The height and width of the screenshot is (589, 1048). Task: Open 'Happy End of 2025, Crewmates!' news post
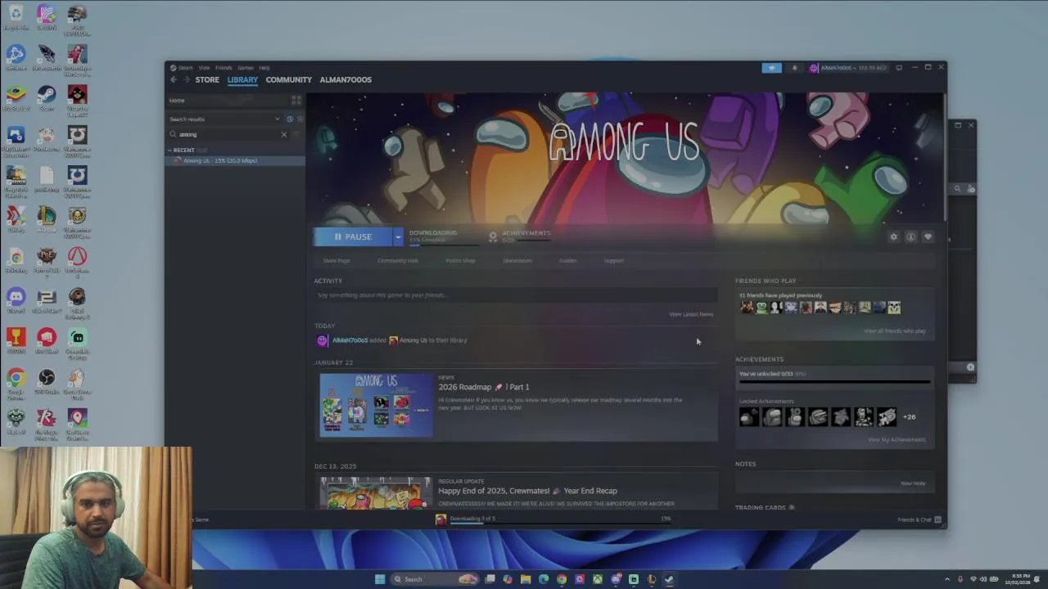(527, 491)
